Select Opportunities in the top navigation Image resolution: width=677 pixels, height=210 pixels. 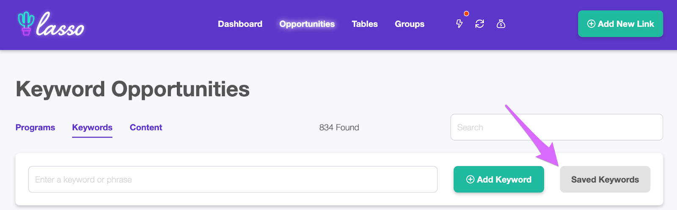[x=307, y=24]
